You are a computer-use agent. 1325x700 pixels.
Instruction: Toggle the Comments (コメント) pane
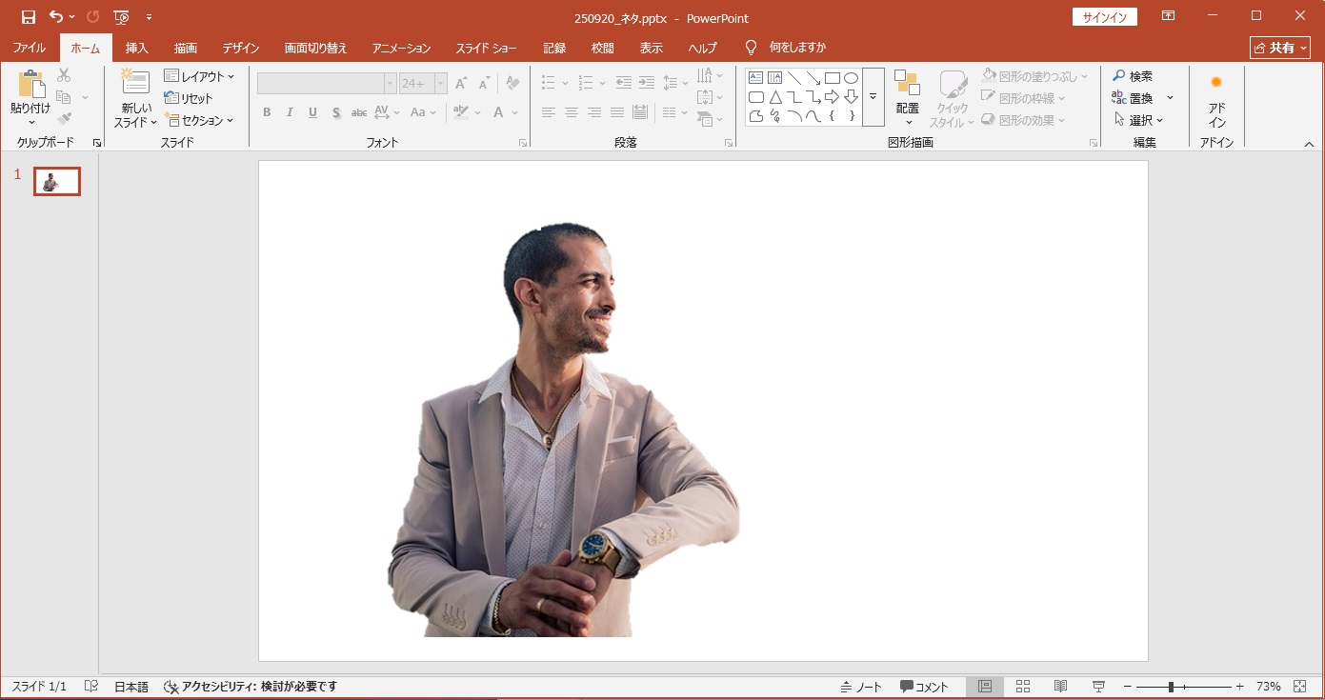coord(924,687)
